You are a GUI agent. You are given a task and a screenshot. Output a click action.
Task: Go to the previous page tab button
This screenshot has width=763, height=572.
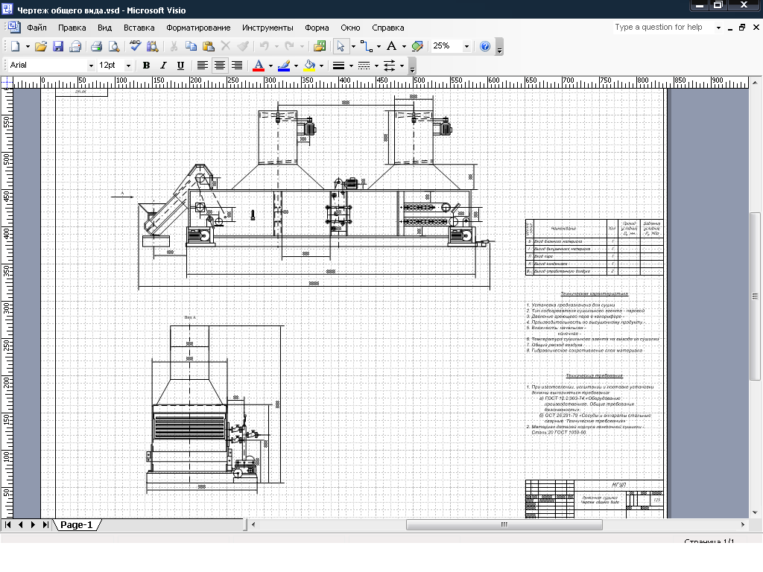(x=20, y=525)
